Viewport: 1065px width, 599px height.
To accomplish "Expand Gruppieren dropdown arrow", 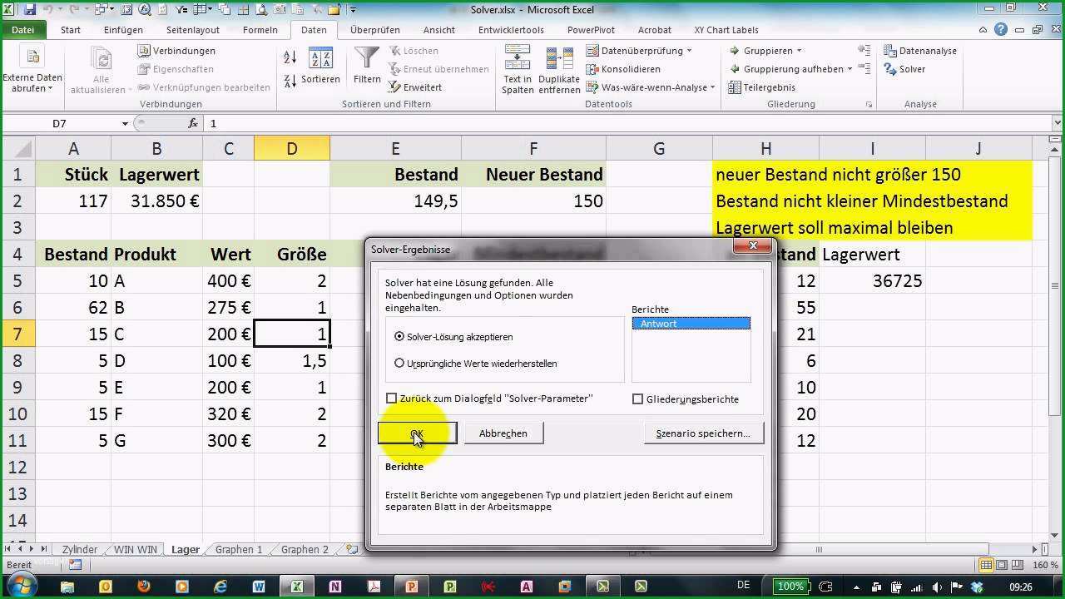I will (x=799, y=51).
